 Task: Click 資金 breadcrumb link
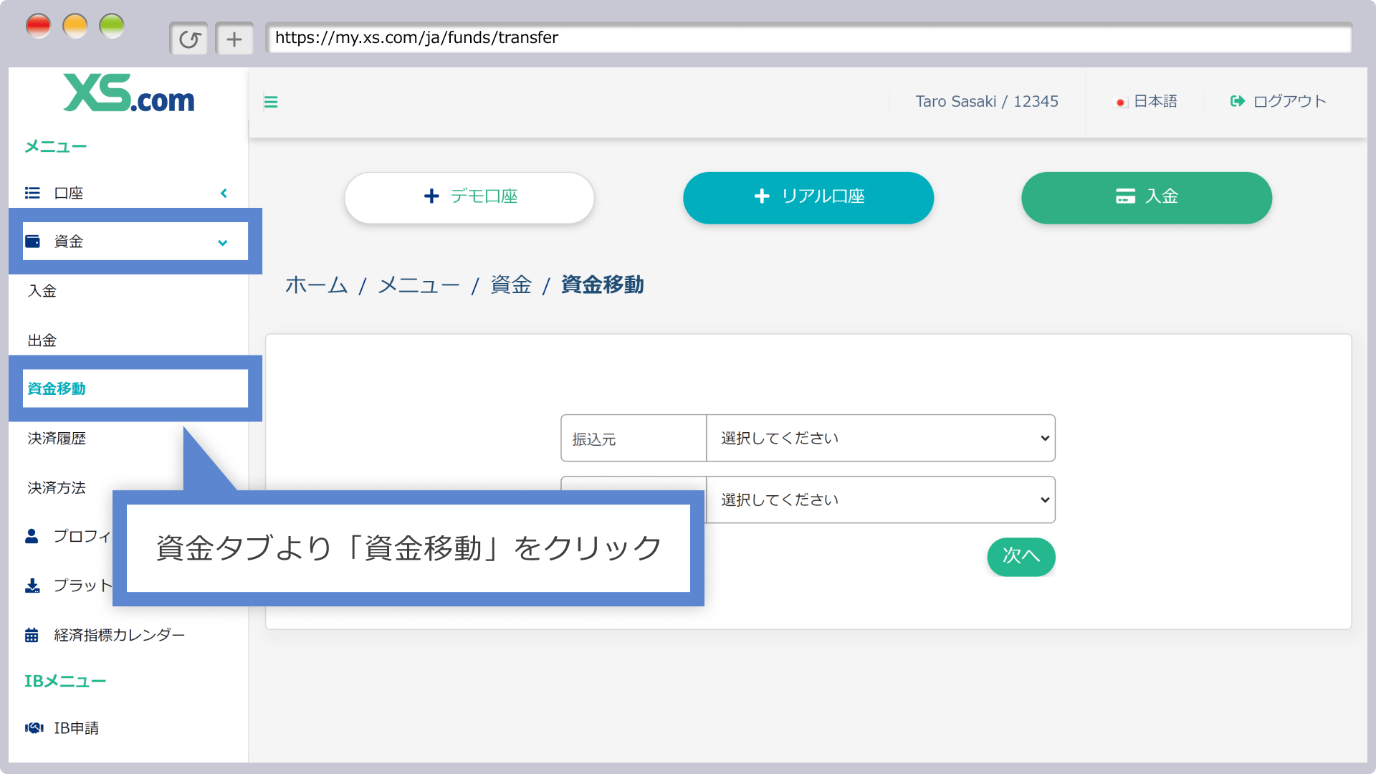click(x=511, y=285)
